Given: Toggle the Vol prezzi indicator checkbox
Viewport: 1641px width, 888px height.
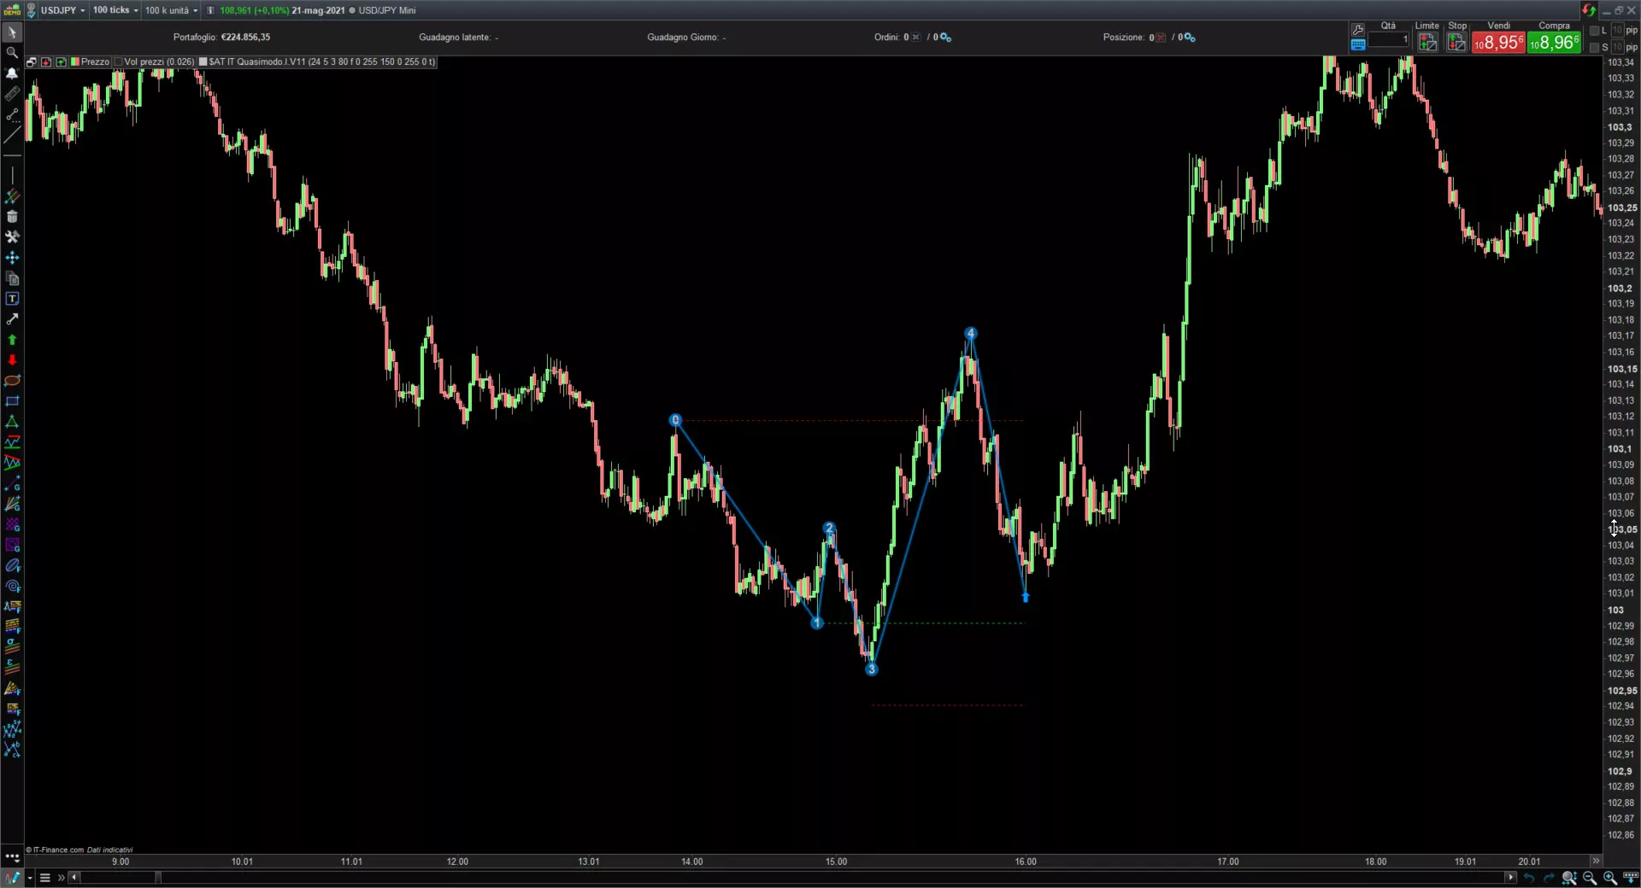Looking at the screenshot, I should click(x=118, y=62).
